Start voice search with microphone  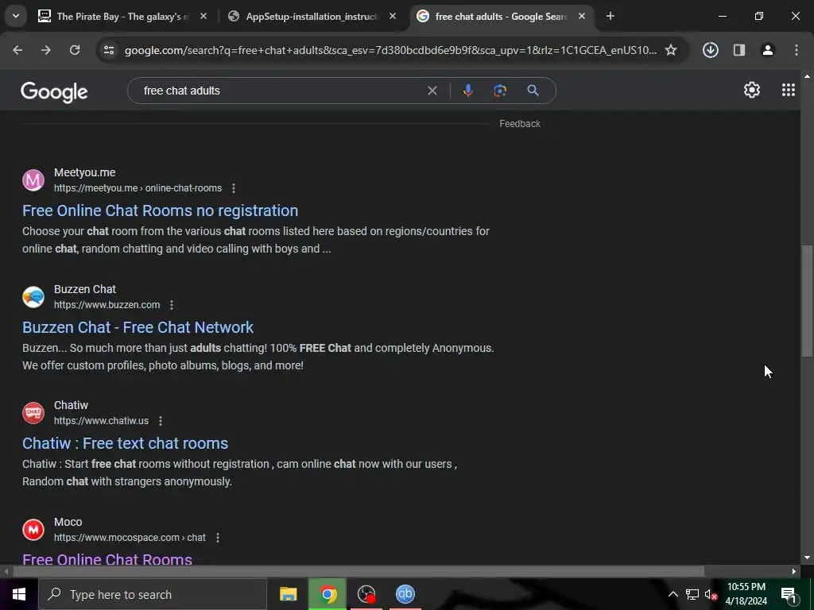click(467, 91)
